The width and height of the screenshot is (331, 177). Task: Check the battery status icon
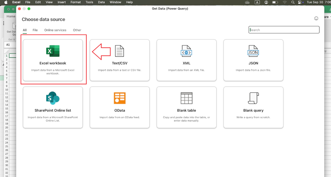tap(275, 2)
